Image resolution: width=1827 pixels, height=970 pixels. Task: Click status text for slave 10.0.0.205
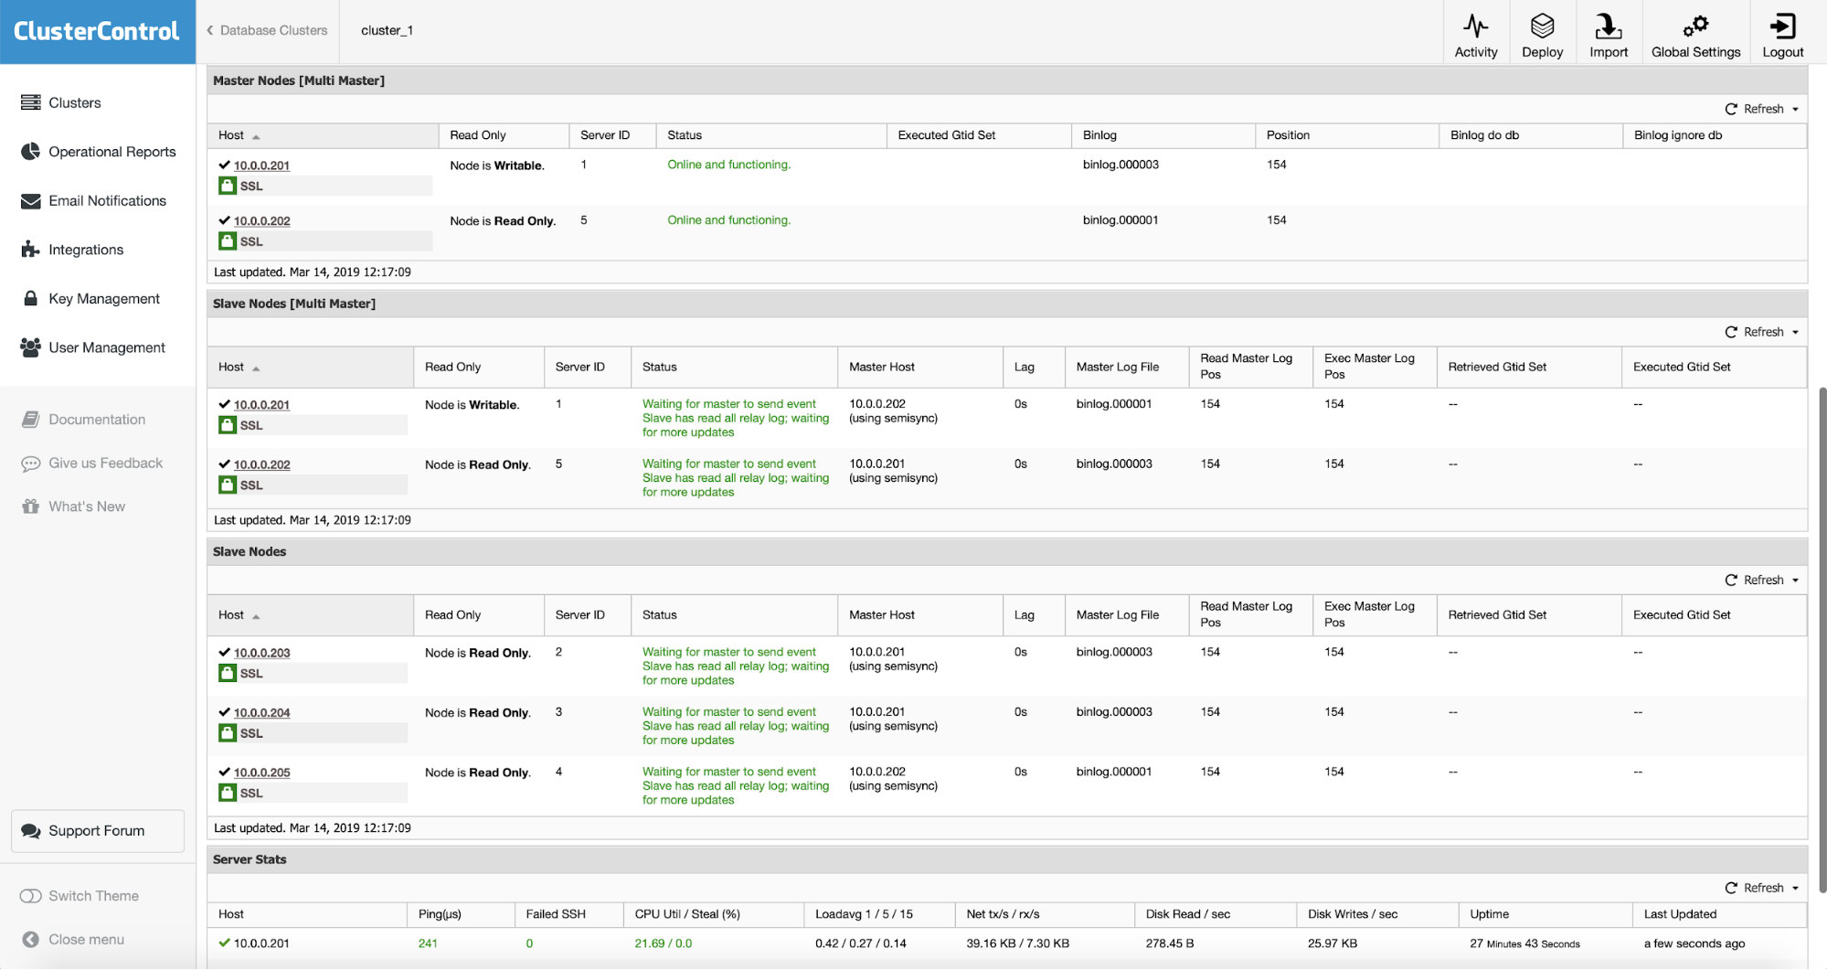(736, 785)
